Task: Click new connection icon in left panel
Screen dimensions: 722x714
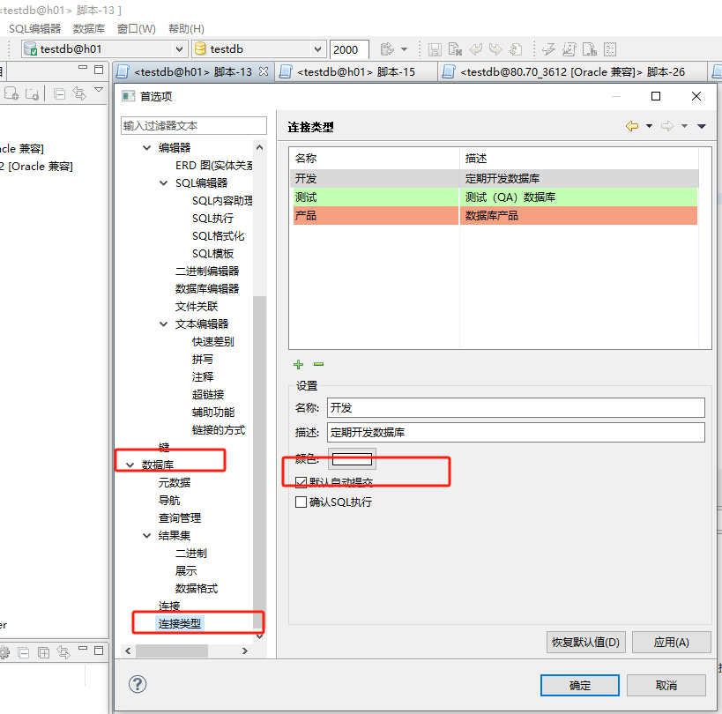Action: 11,94
